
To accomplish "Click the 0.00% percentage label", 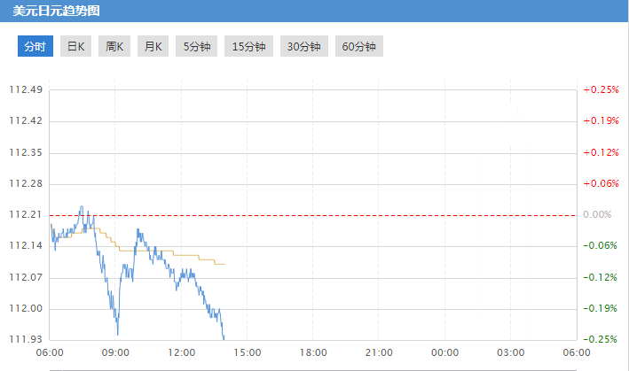I will (600, 215).
